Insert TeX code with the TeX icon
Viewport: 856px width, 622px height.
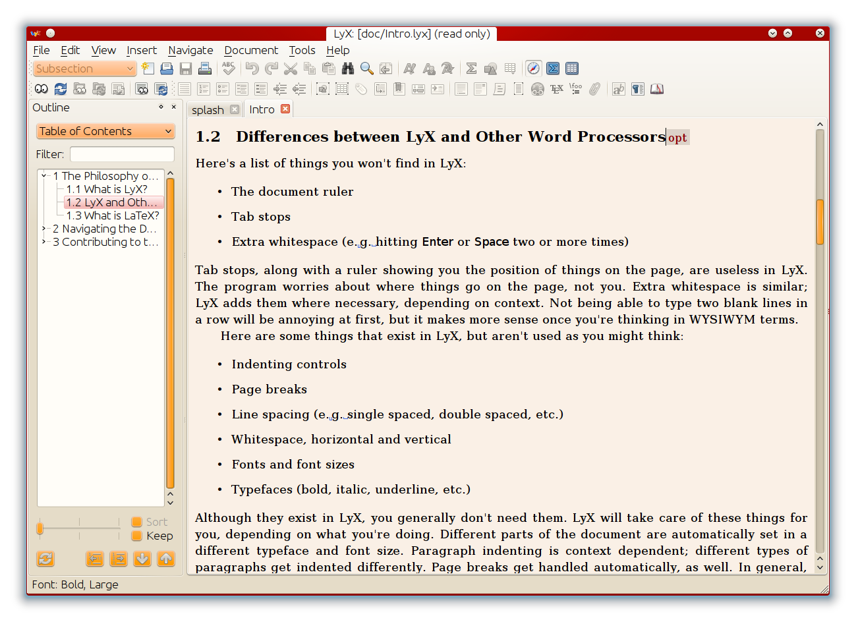(x=557, y=89)
